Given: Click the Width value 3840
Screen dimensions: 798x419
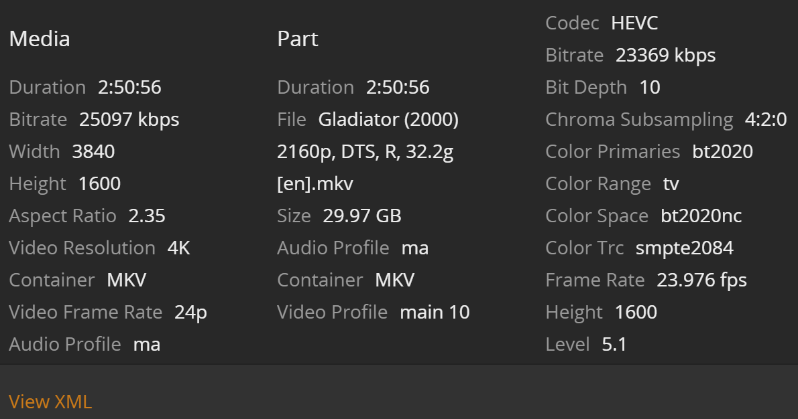Looking at the screenshot, I should pos(93,152).
